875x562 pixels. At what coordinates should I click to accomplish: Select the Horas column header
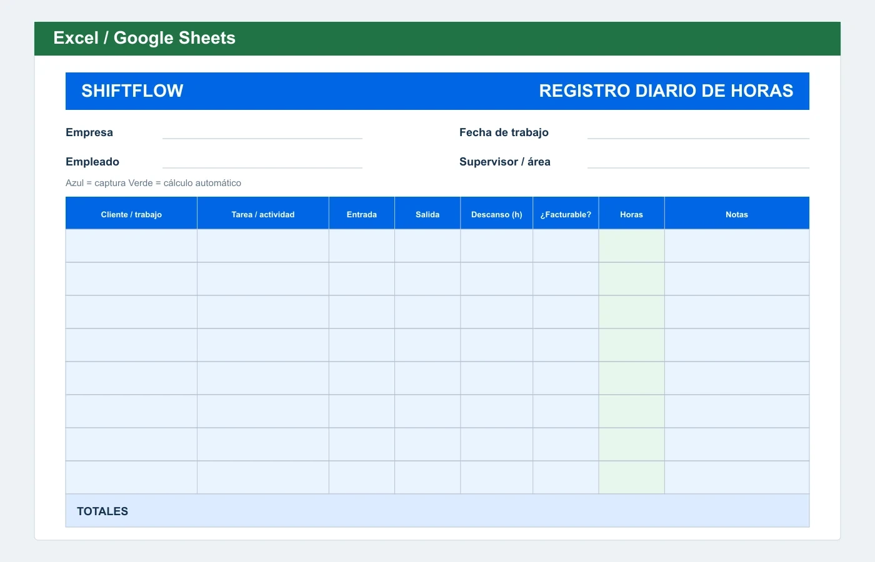631,214
